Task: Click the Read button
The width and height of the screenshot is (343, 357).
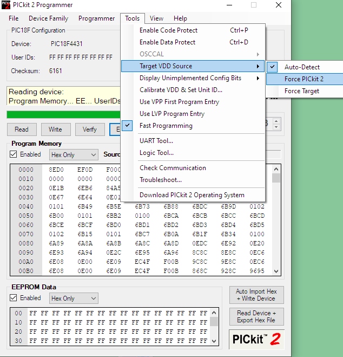Action: 22,129
